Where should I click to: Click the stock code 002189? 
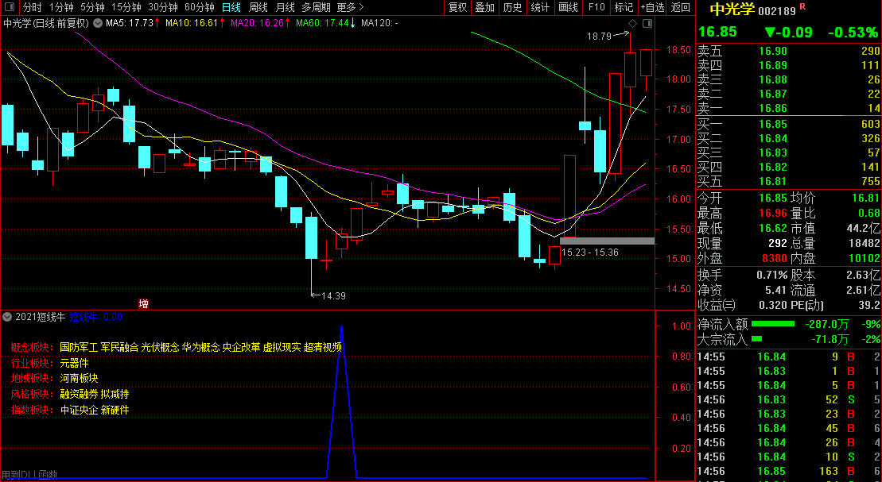[x=777, y=10]
